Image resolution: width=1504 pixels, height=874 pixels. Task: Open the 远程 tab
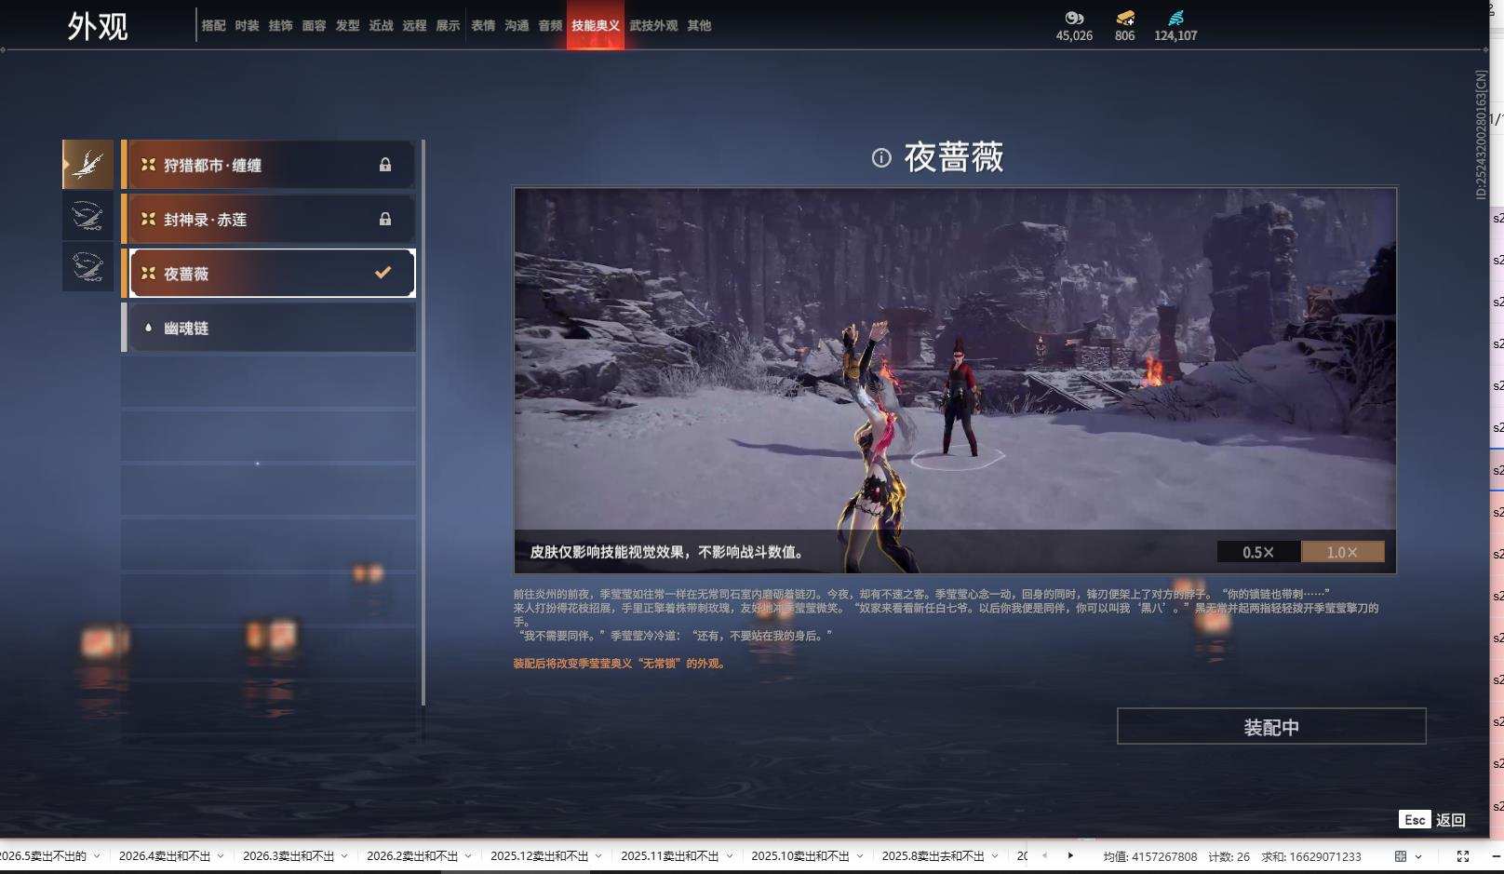[x=414, y=26]
